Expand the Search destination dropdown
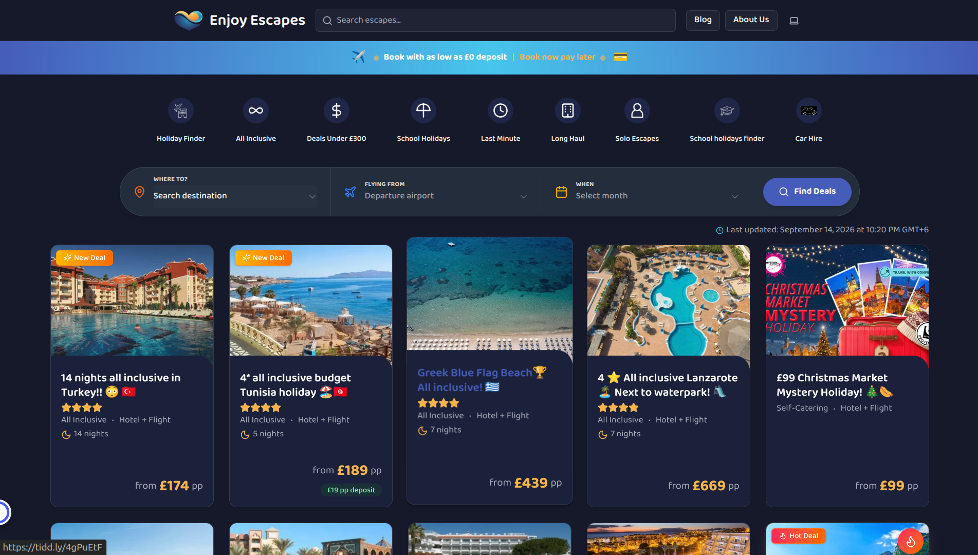Viewport: 978px width, 555px height. pyautogui.click(x=235, y=196)
